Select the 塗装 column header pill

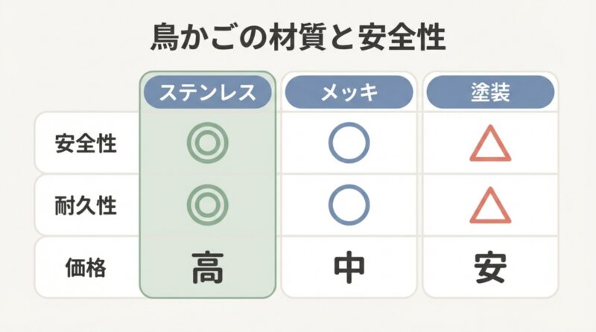click(x=490, y=93)
